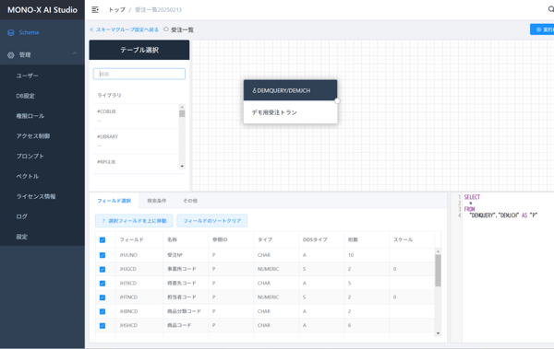
Task: Click the デモ用受注トラン node label
Action: pyautogui.click(x=274, y=112)
